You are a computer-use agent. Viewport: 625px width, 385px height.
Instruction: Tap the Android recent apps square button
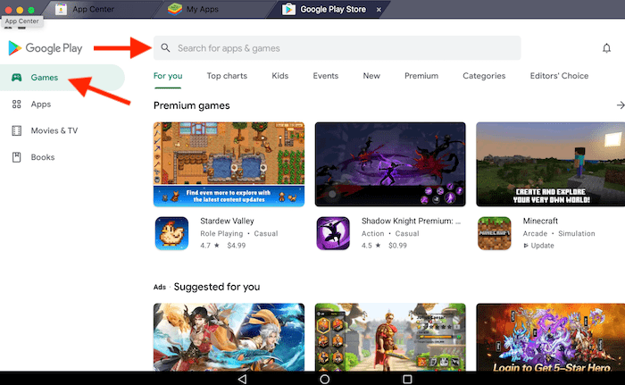point(407,379)
